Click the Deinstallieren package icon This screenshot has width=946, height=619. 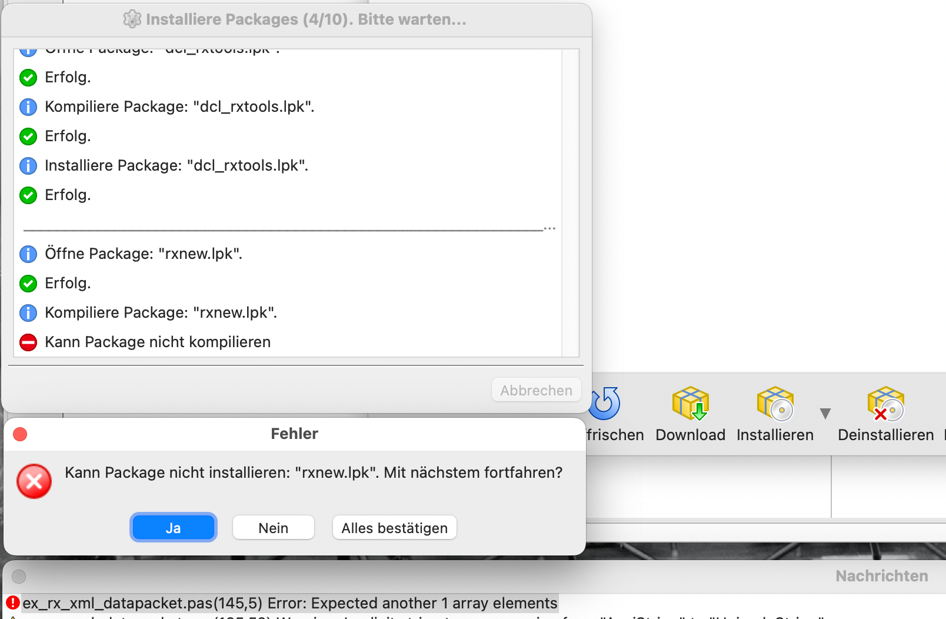pyautogui.click(x=885, y=404)
